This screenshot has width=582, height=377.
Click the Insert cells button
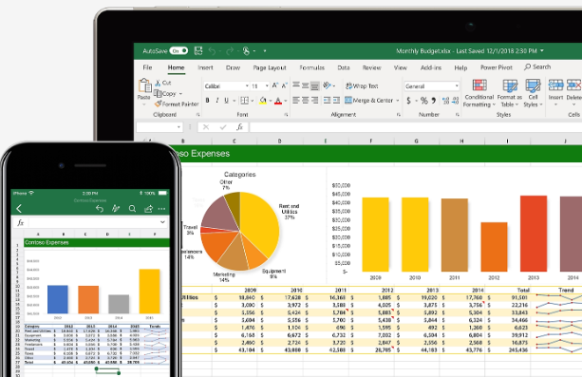[x=555, y=92]
